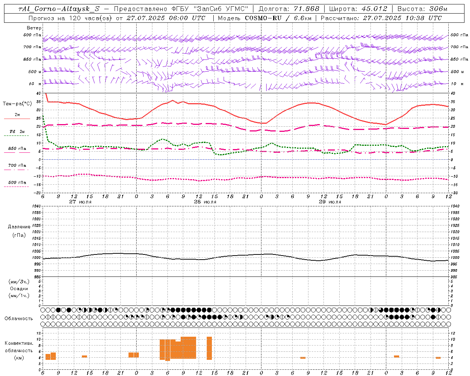Image resolution: width=470 pixels, height=376 pixels.
Task: Click the Давление pressure panel label
Action: tap(19, 227)
